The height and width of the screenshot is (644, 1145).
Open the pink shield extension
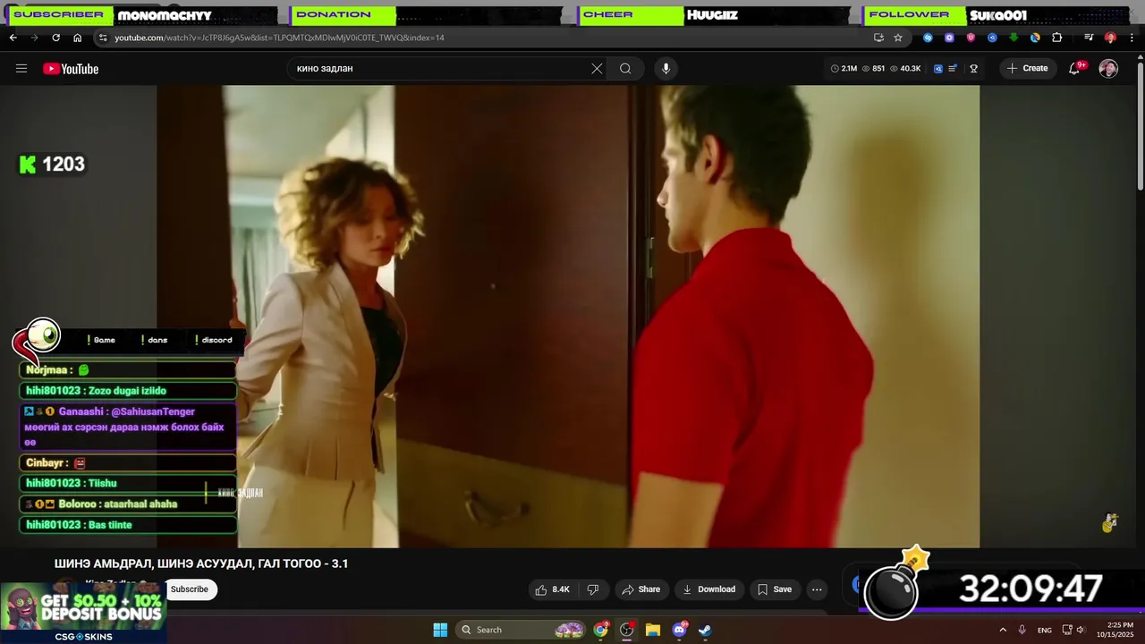click(x=971, y=38)
